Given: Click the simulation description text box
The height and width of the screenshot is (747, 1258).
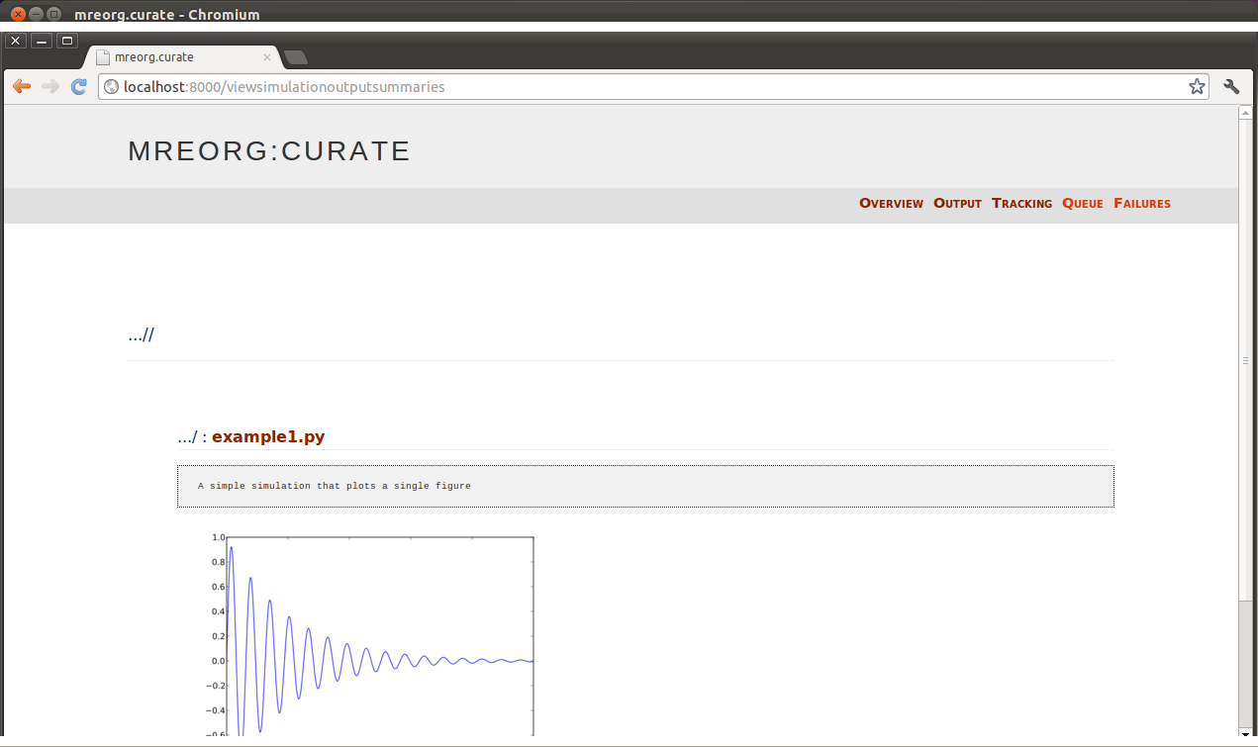Looking at the screenshot, I should tap(645, 486).
